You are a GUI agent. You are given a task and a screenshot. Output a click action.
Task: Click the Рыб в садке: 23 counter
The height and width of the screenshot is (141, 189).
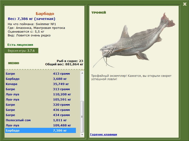[70, 61]
